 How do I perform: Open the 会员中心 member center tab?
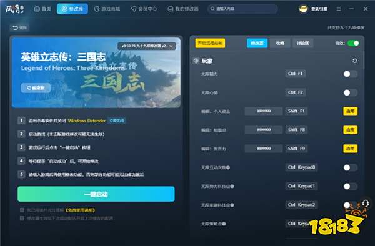point(144,9)
